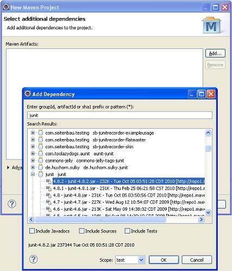
Task: Expand the de.huxhorn.sulky node
Action: click(33, 167)
